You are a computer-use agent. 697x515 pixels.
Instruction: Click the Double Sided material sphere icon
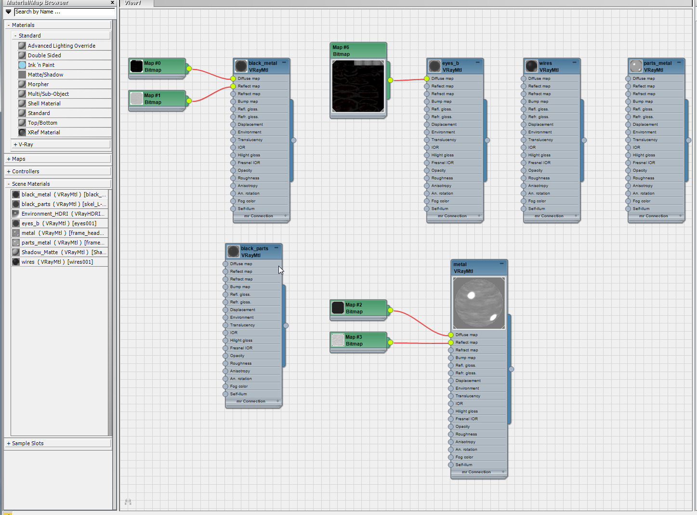pyautogui.click(x=22, y=55)
